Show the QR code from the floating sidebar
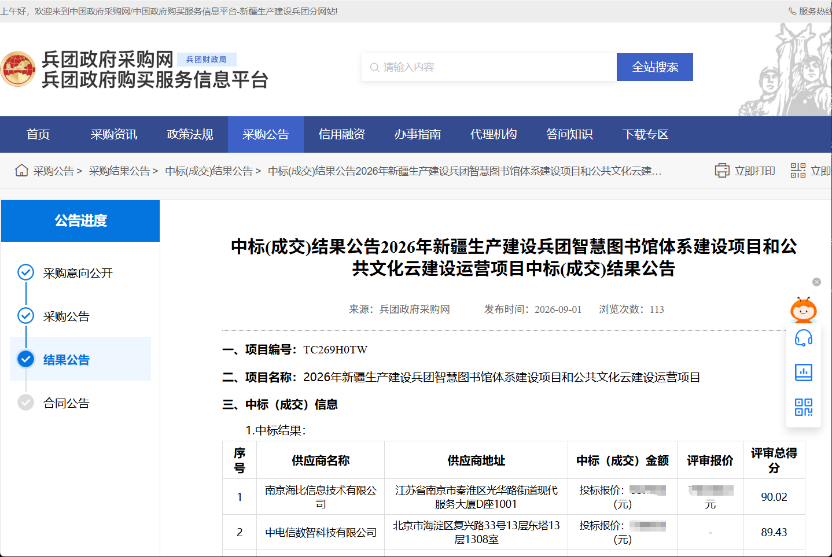 [804, 407]
